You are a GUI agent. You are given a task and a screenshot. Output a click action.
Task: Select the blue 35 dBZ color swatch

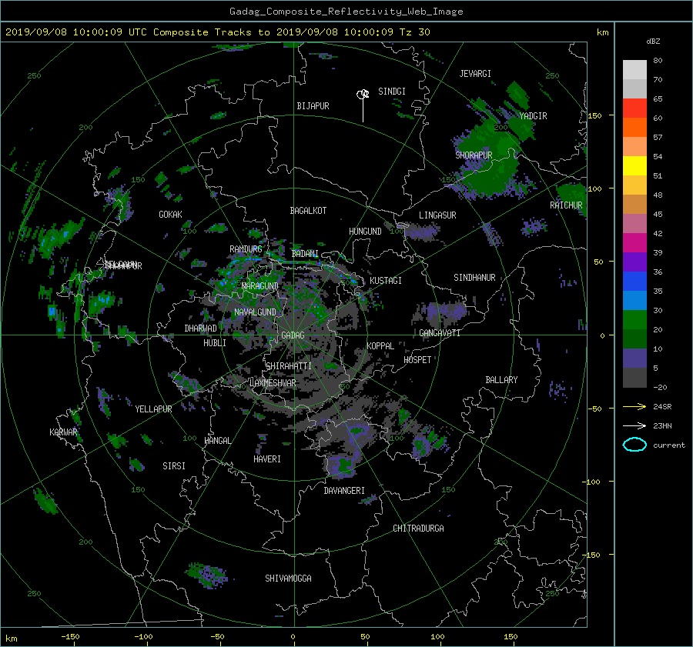click(634, 282)
